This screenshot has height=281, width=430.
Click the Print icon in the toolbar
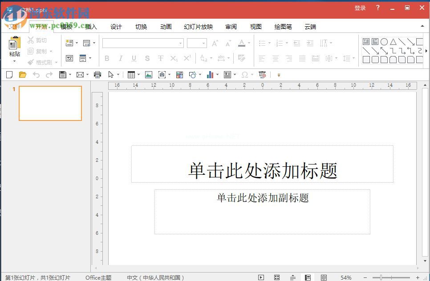(97, 74)
